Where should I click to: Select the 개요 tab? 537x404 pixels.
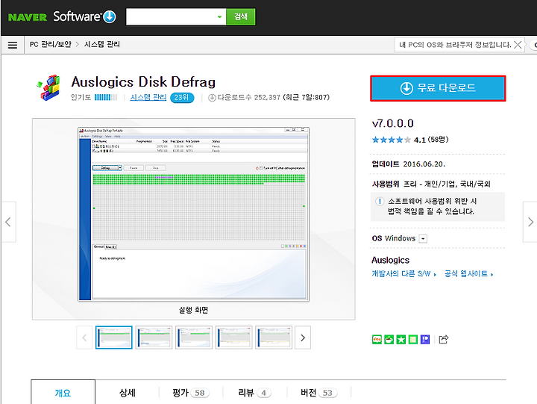pyautogui.click(x=63, y=392)
